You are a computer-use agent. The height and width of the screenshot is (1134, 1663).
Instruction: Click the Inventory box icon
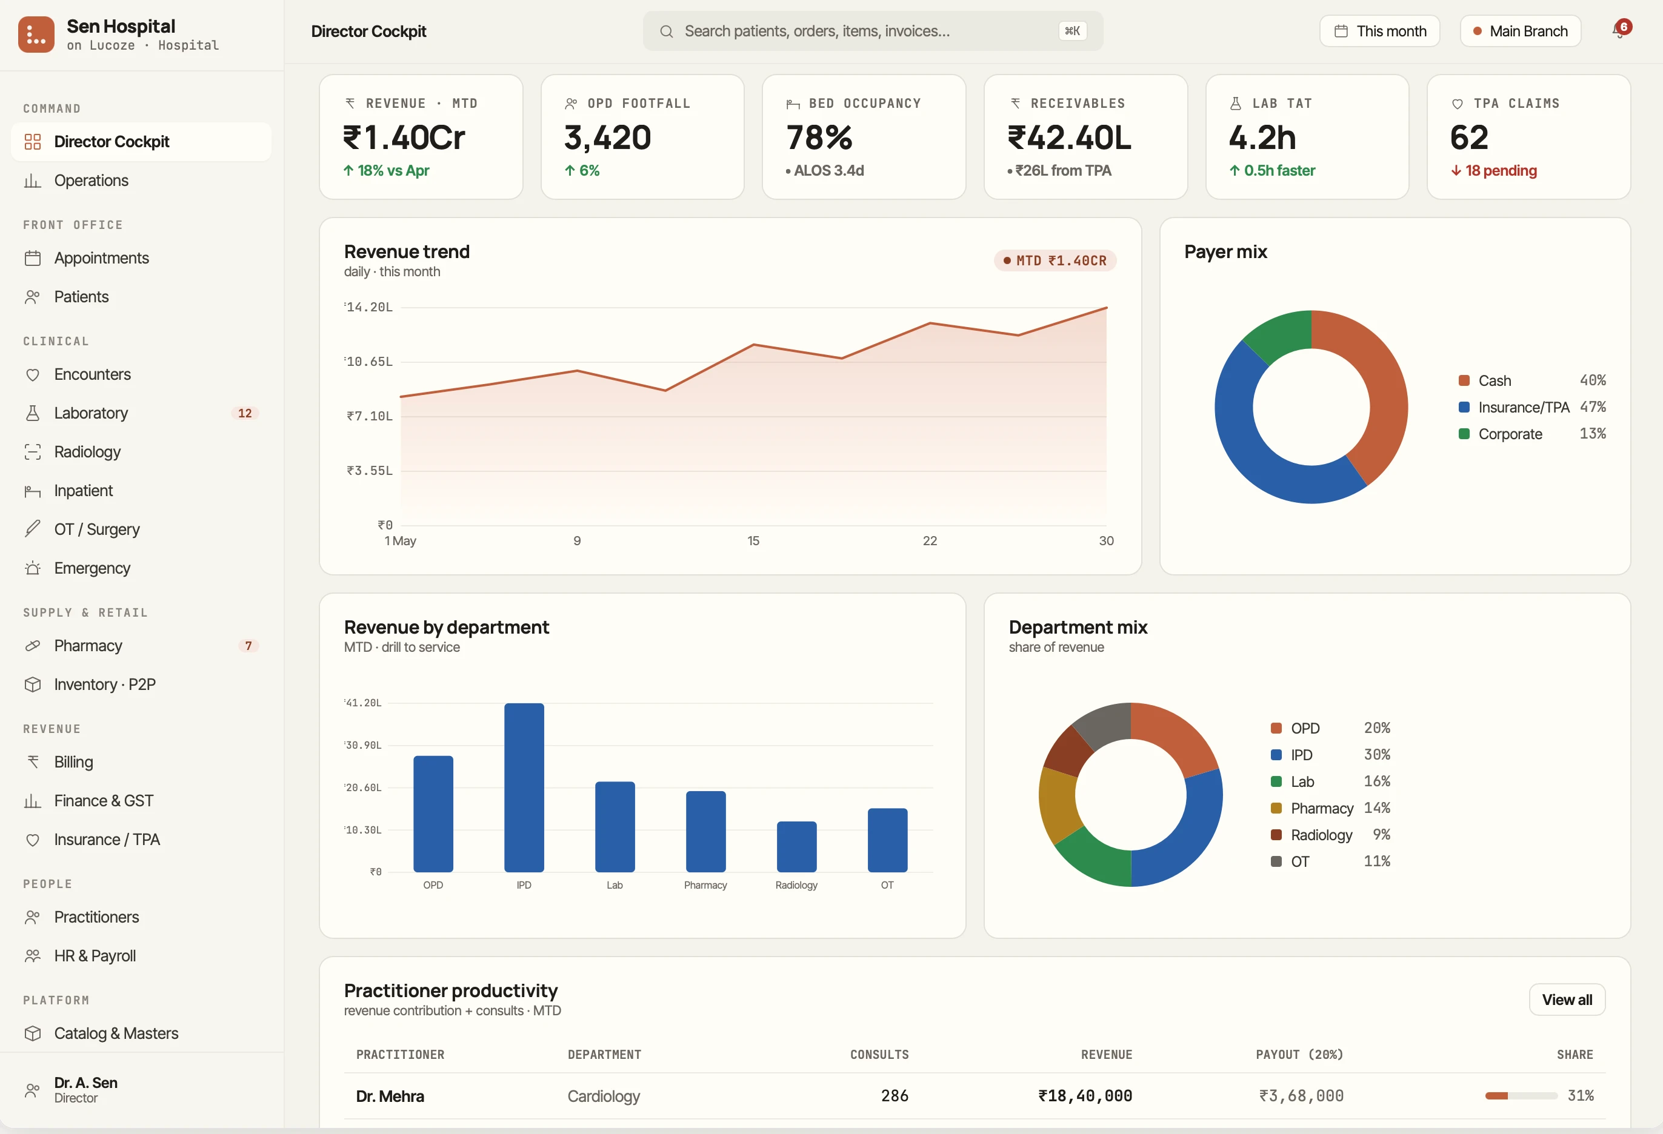pyautogui.click(x=32, y=684)
